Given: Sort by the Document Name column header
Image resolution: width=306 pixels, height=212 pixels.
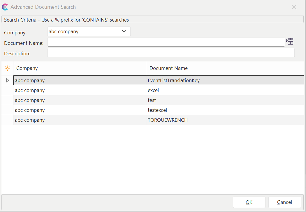Looking at the screenshot, I should click(x=224, y=68).
